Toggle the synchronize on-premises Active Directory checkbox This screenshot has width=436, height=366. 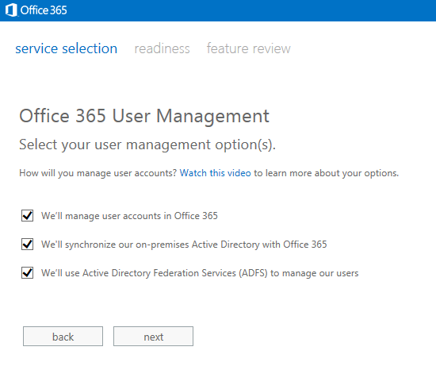point(27,245)
